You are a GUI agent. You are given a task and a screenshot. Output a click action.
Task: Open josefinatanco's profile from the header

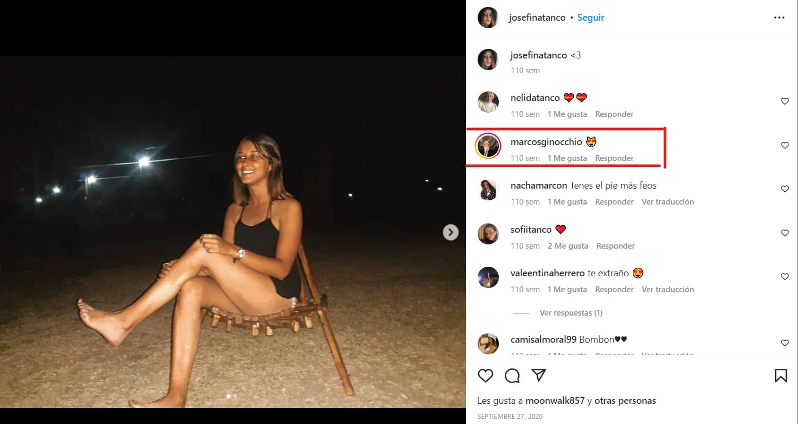[537, 17]
